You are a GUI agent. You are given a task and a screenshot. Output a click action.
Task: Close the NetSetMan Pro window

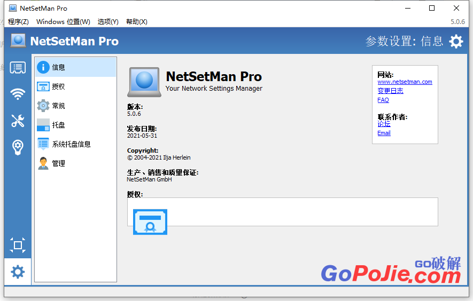[x=456, y=8]
